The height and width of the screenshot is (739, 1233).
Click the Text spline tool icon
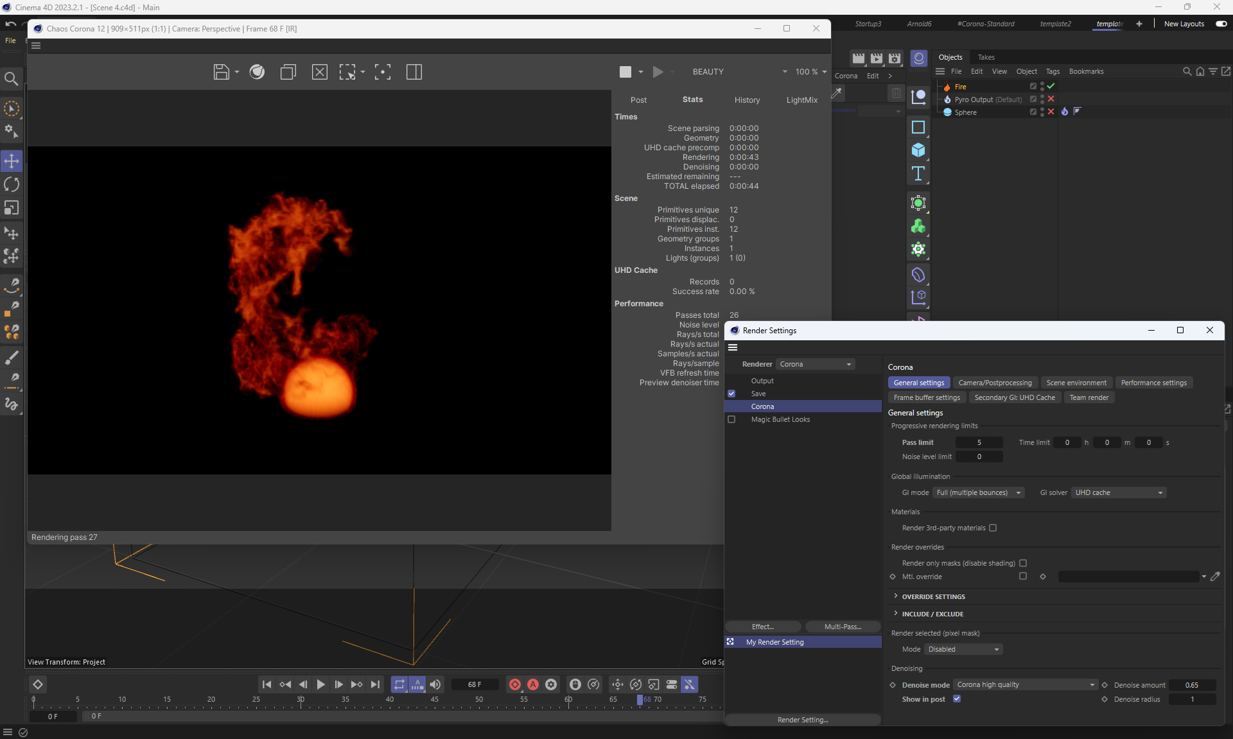[918, 174]
